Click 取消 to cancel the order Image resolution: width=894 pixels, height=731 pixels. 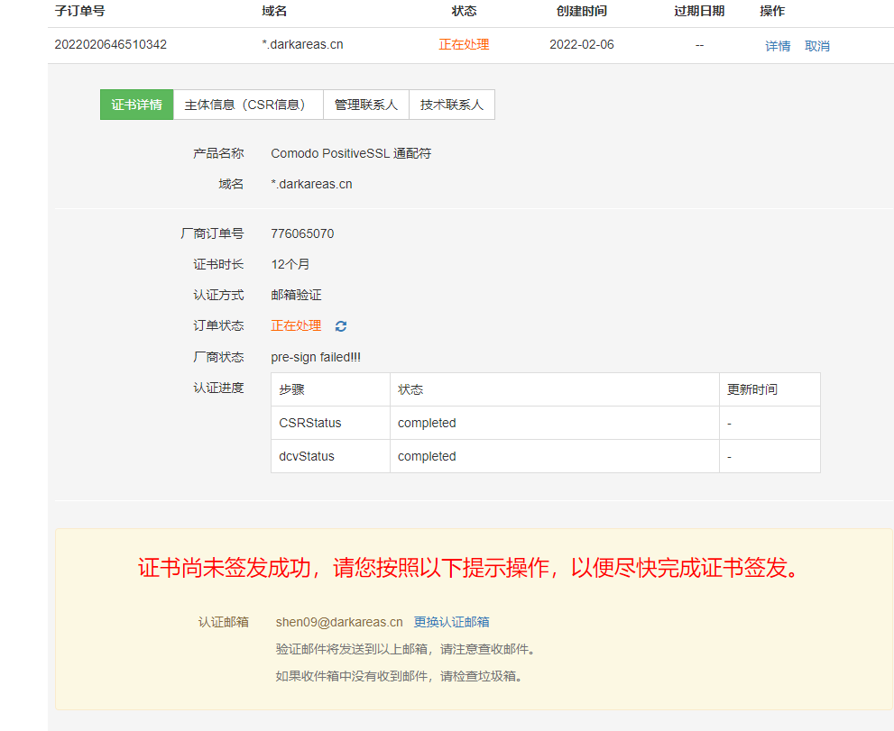pyautogui.click(x=817, y=46)
